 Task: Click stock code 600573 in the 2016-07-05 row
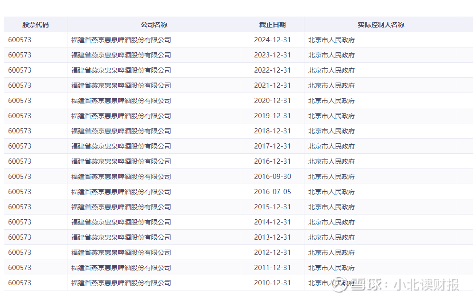tap(19, 192)
